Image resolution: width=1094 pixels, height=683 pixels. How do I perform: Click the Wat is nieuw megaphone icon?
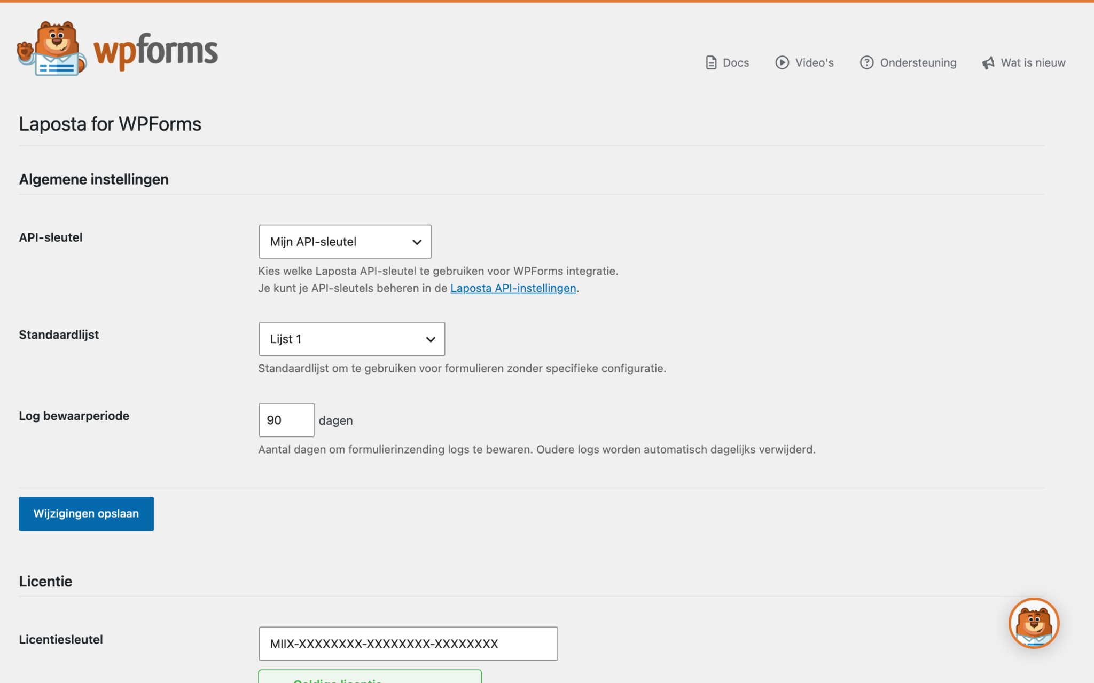pyautogui.click(x=988, y=63)
